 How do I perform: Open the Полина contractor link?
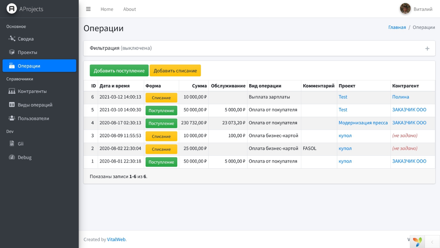pyautogui.click(x=401, y=97)
